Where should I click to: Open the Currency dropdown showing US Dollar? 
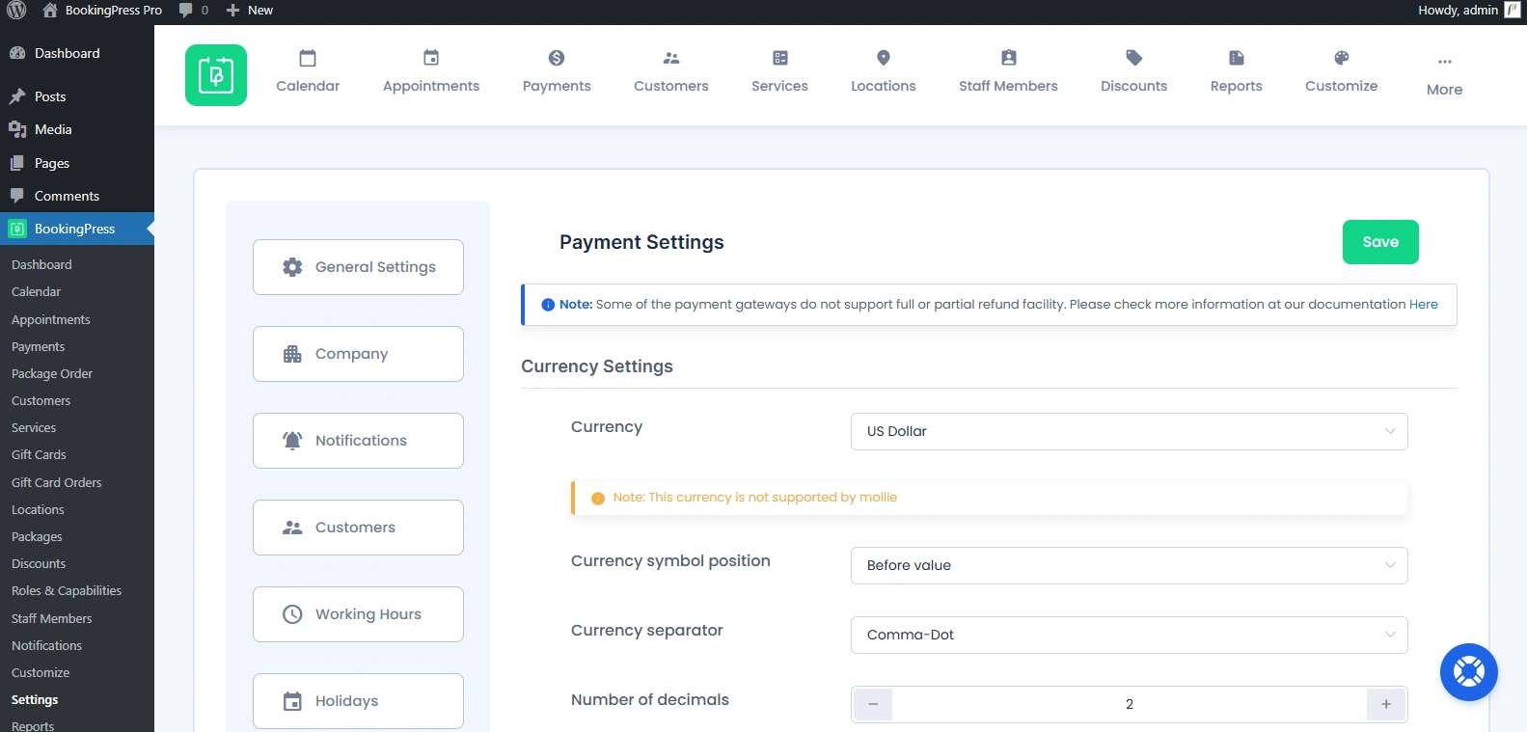click(x=1130, y=431)
